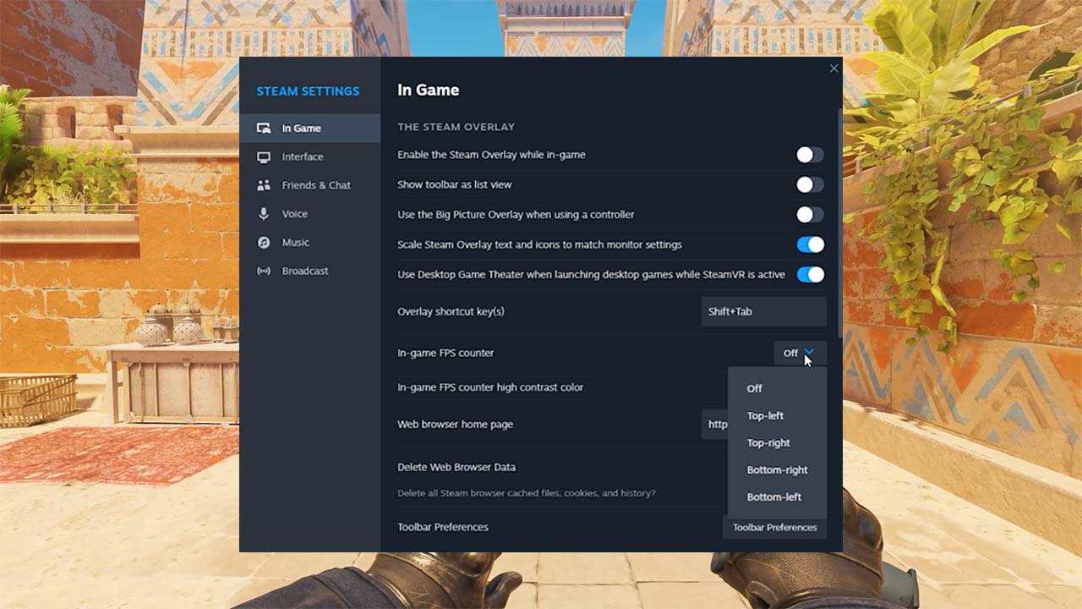Switch to the Broadcast settings section
Screen dimensions: 1082x609
click(x=304, y=272)
